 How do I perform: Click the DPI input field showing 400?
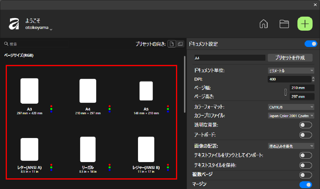(x=289, y=79)
